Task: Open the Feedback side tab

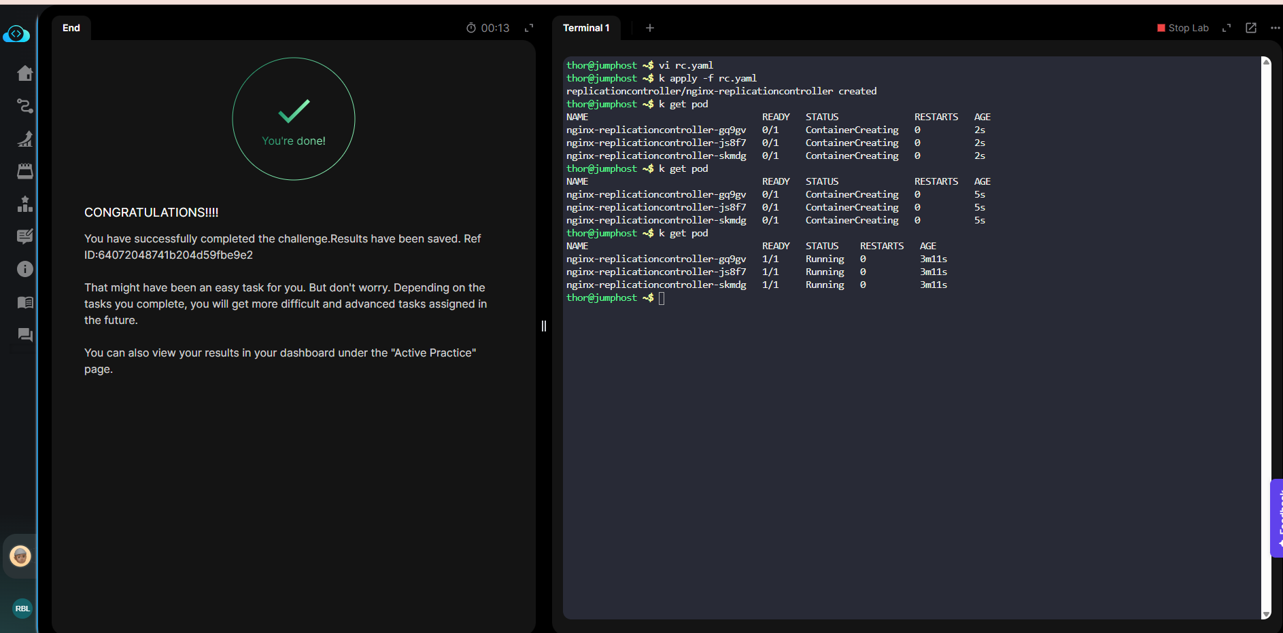Action: click(x=1277, y=518)
